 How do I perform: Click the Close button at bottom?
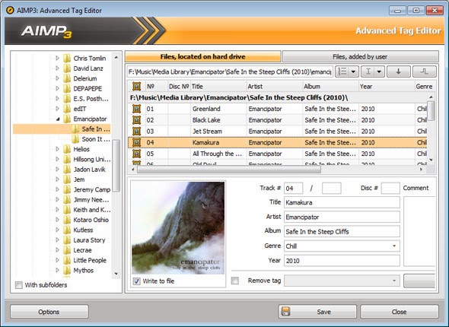click(400, 312)
